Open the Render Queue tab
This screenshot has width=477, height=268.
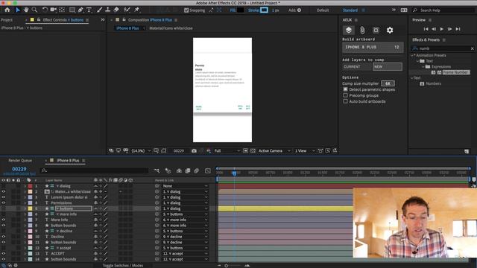click(20, 161)
